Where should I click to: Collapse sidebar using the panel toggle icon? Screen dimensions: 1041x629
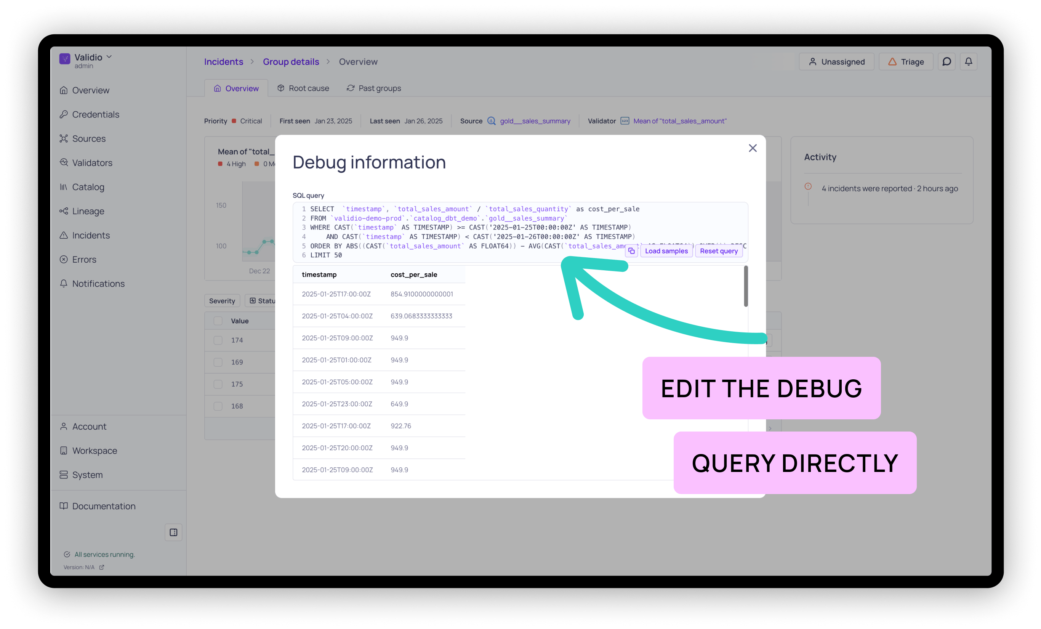[173, 532]
